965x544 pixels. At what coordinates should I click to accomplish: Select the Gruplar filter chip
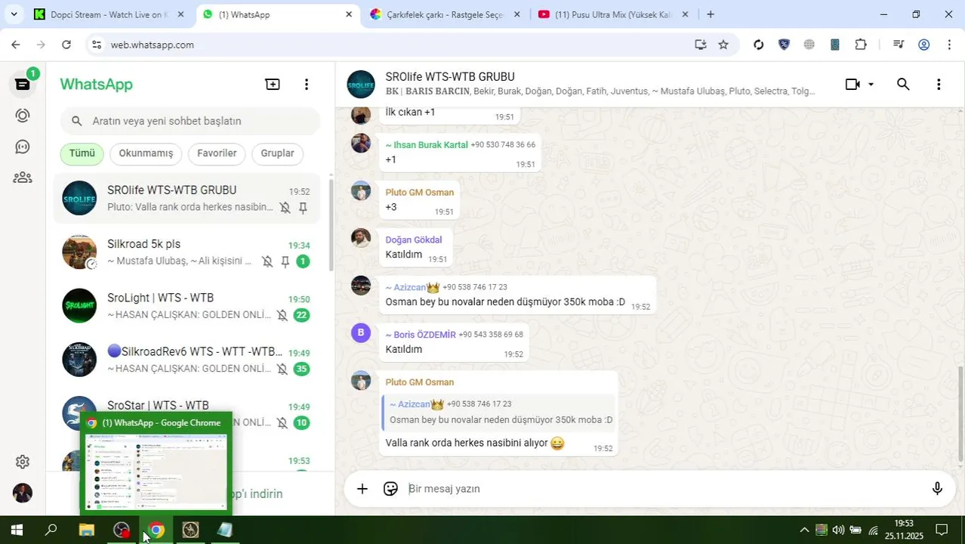(x=277, y=153)
